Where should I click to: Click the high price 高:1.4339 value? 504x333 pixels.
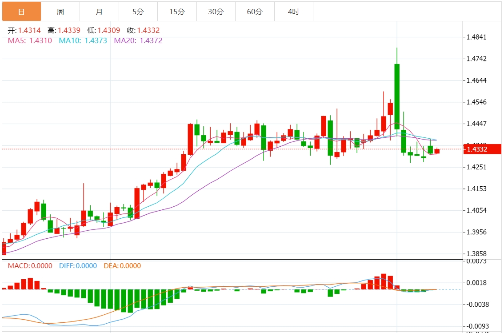[64, 31]
